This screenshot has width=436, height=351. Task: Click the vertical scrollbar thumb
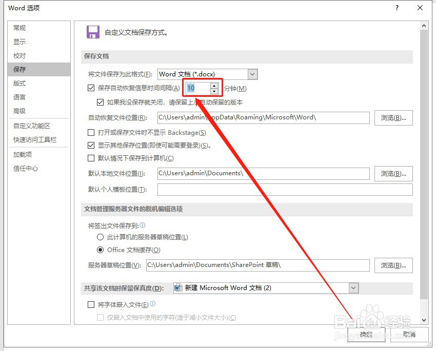pyautogui.click(x=424, y=164)
